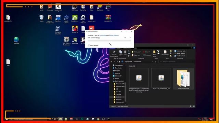The width and height of the screenshot is (219, 123).
Task: Open the Agendar desktop shortcut
Action: coord(16,40)
